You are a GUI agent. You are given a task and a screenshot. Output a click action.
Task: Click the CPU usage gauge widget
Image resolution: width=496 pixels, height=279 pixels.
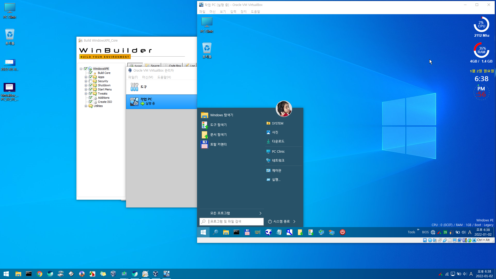482,24
